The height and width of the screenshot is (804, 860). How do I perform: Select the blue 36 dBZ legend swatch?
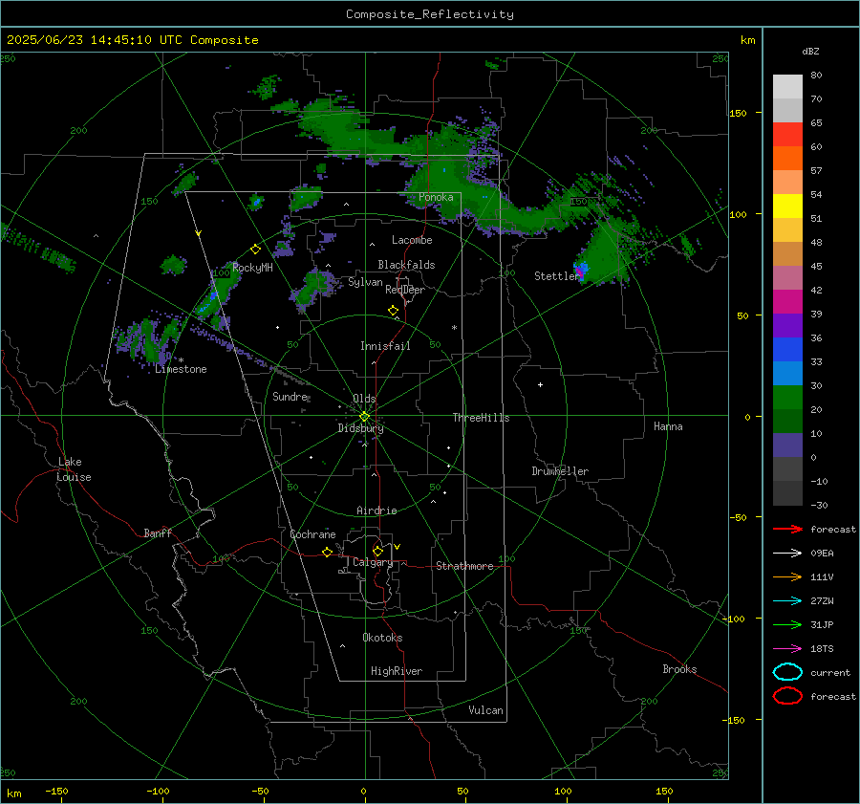(x=787, y=349)
